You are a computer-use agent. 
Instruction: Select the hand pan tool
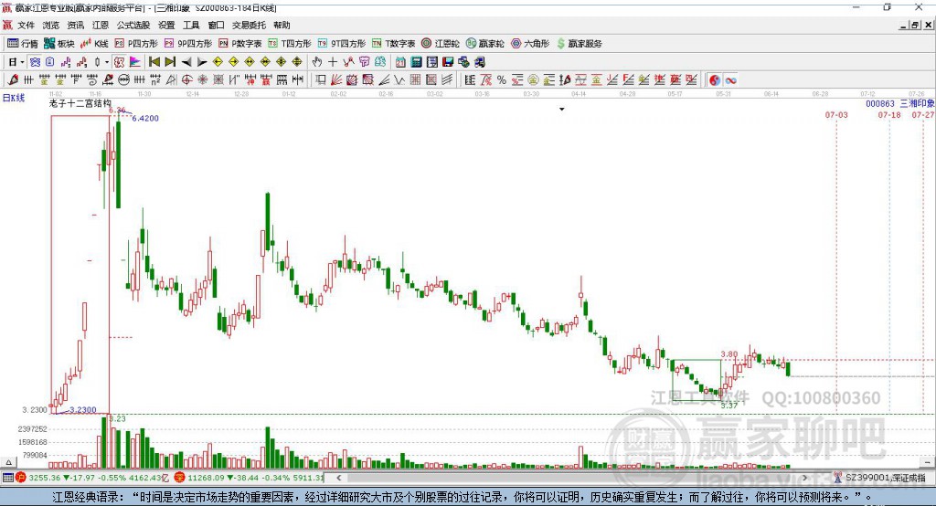[317, 61]
